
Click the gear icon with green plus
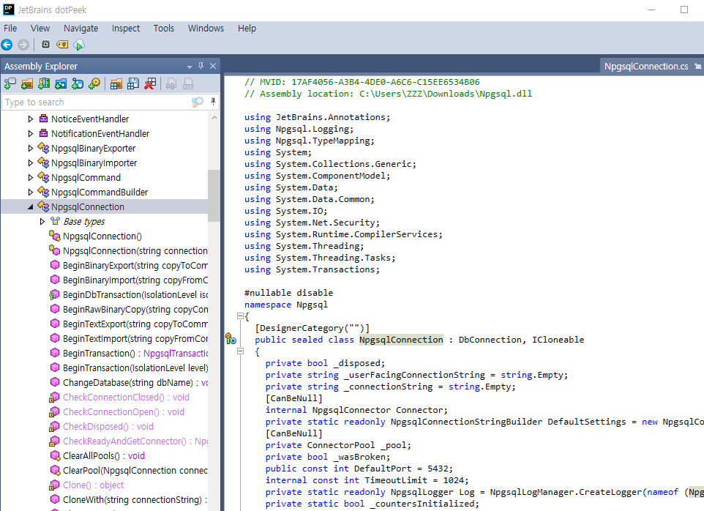coord(94,83)
